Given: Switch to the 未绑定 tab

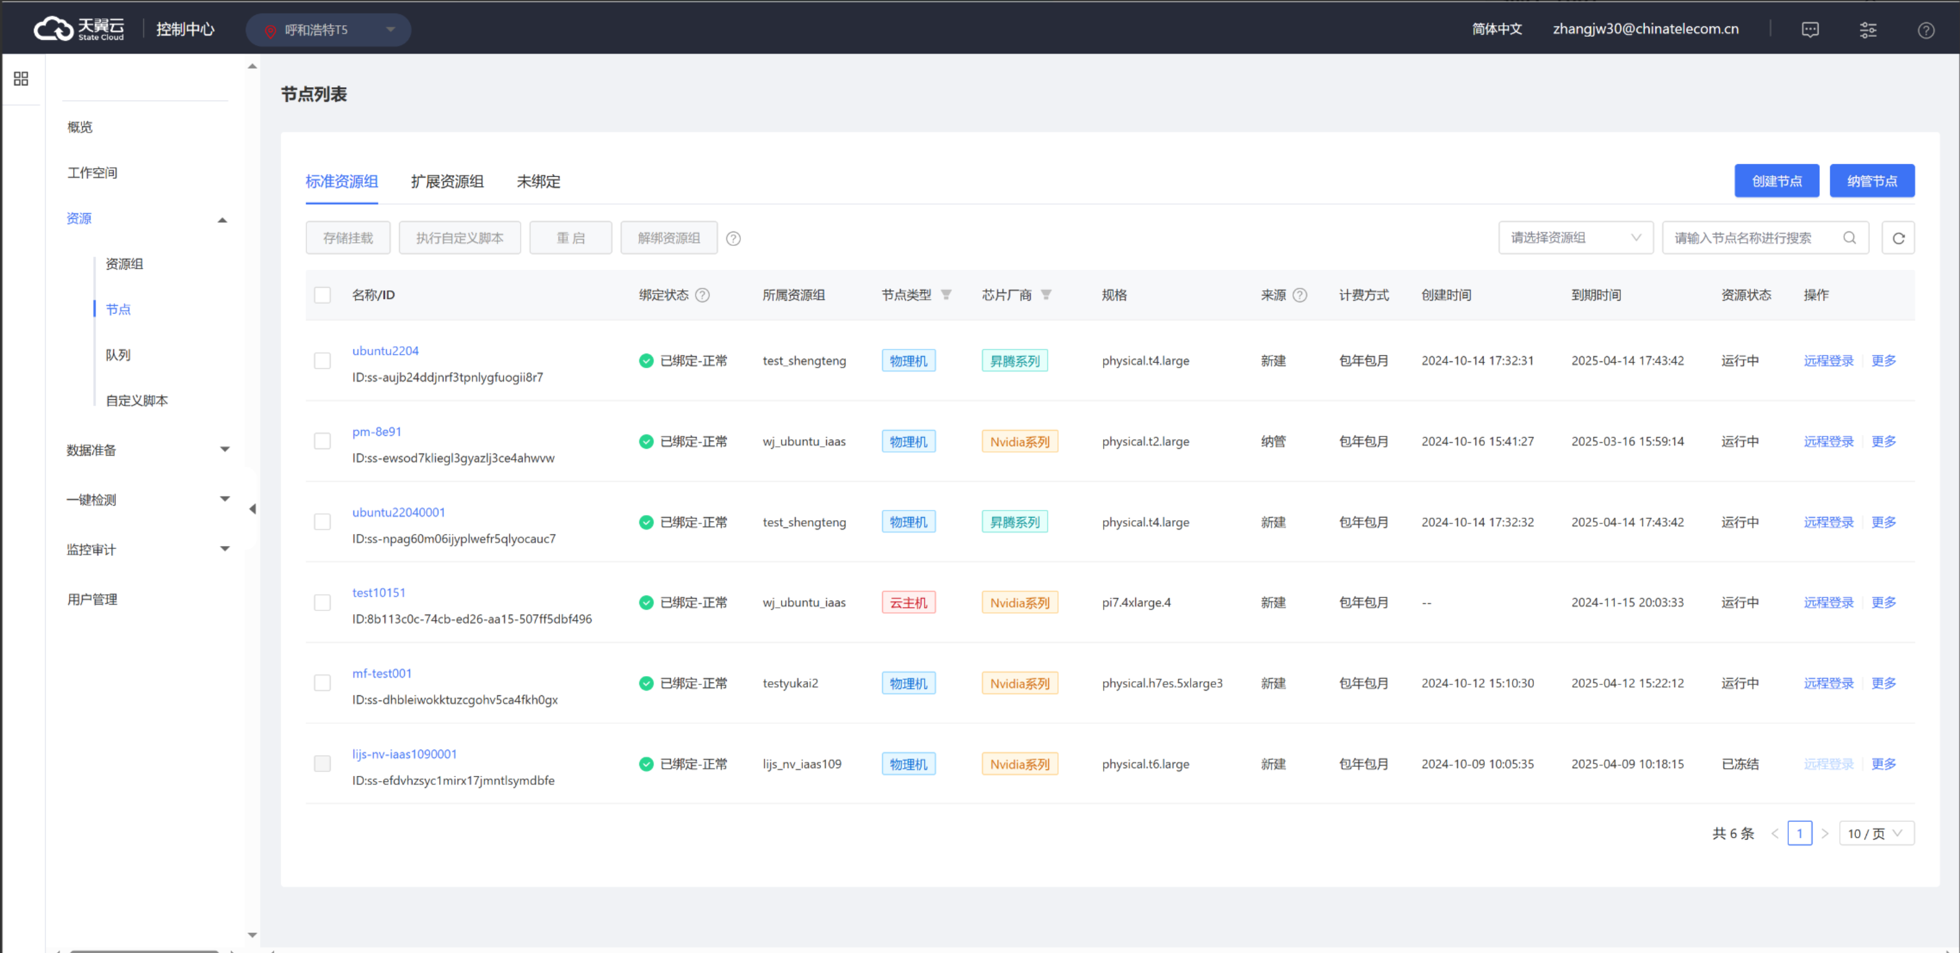Looking at the screenshot, I should [x=539, y=182].
